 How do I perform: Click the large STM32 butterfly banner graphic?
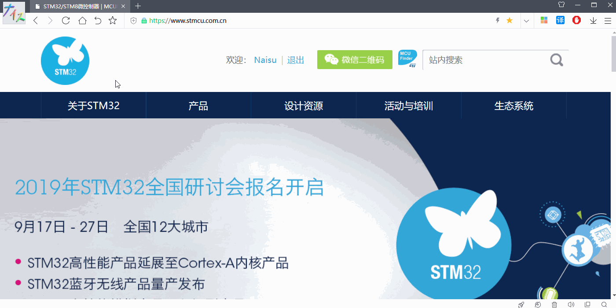454,245
